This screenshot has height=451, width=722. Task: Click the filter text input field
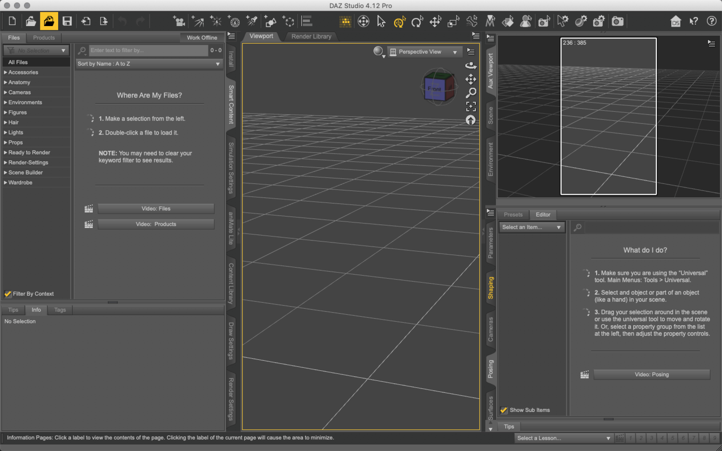(x=148, y=50)
